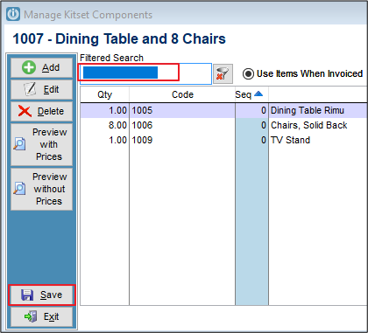Open Preview with Prices magnifier icon

19,144
